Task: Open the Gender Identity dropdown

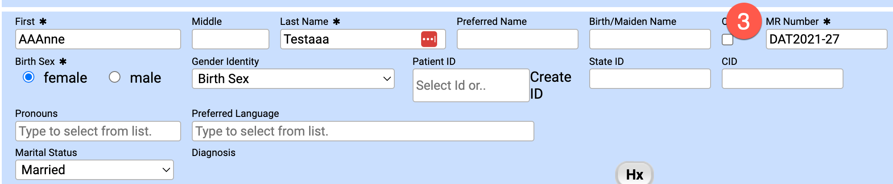Action: (293, 79)
